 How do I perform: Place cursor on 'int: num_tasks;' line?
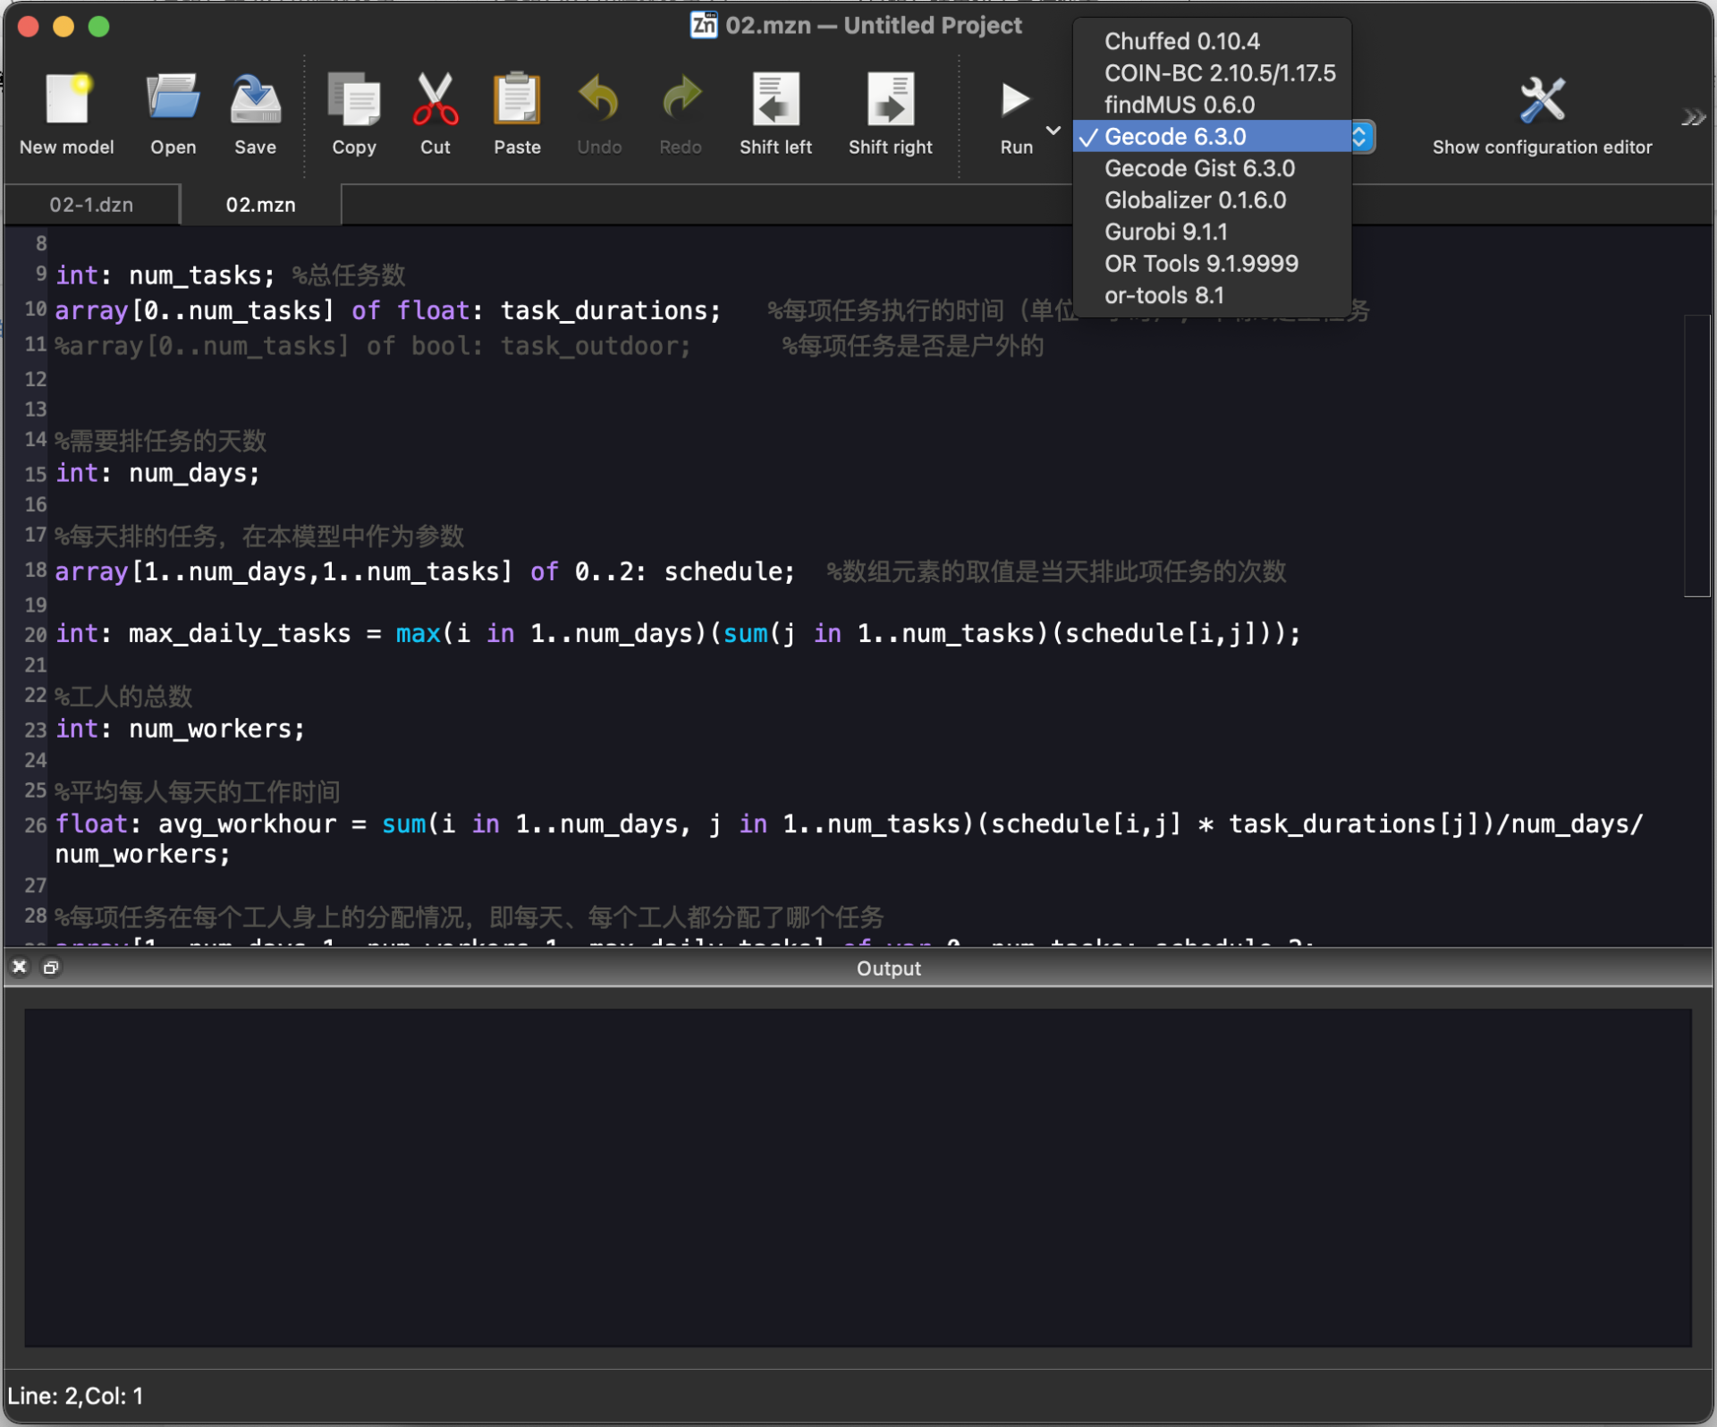(x=165, y=275)
